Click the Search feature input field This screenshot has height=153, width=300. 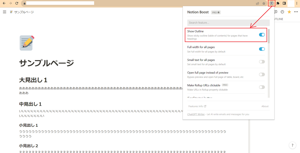[228, 23]
